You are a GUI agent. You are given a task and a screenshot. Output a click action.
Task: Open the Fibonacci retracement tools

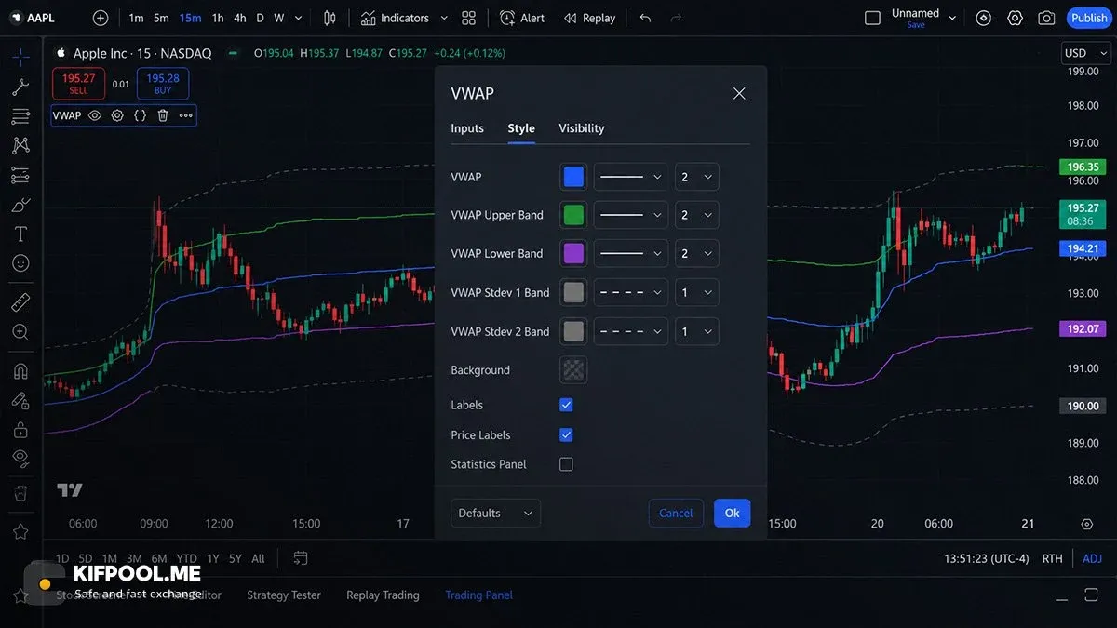point(20,116)
